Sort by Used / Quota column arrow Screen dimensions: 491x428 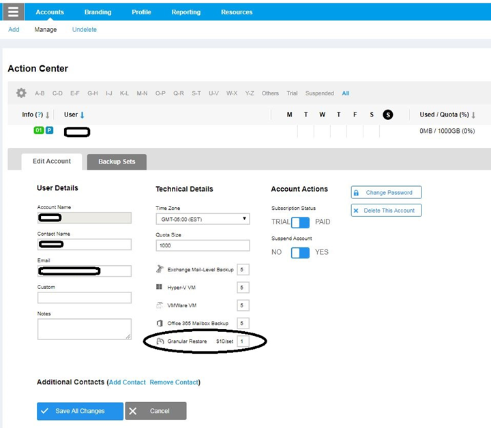tap(473, 115)
